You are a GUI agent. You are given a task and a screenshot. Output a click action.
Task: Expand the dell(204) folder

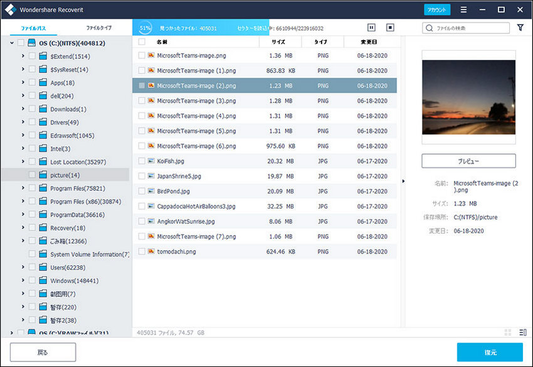[x=23, y=95]
